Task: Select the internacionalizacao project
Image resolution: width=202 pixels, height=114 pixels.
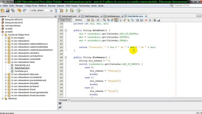Action: coord(13,26)
